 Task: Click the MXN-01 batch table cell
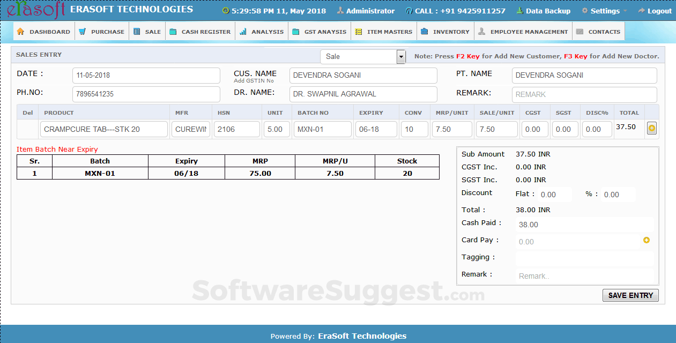click(x=100, y=173)
